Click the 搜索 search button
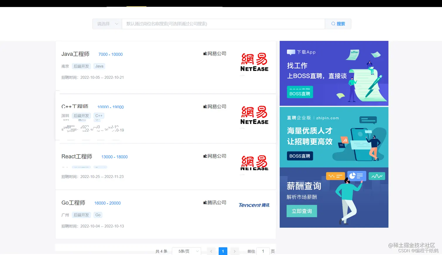Image resolution: width=442 pixels, height=255 pixels. click(338, 24)
